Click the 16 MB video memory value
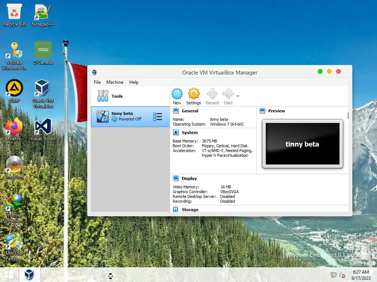The width and height of the screenshot is (377, 282). click(x=226, y=187)
